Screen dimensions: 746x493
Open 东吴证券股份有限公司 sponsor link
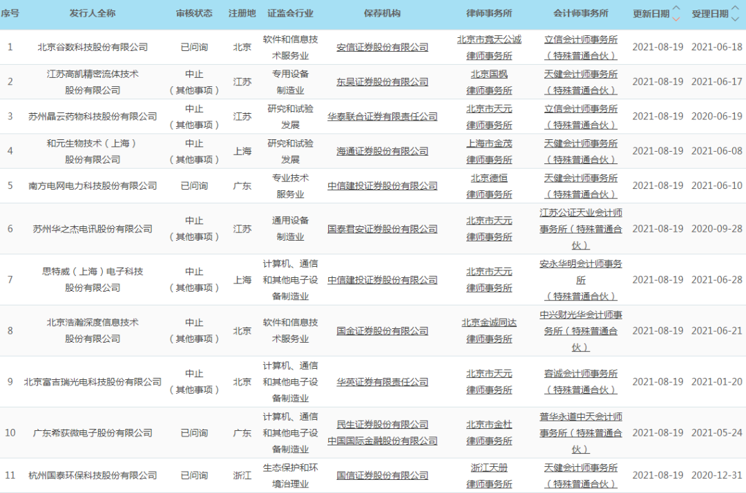tap(382, 81)
